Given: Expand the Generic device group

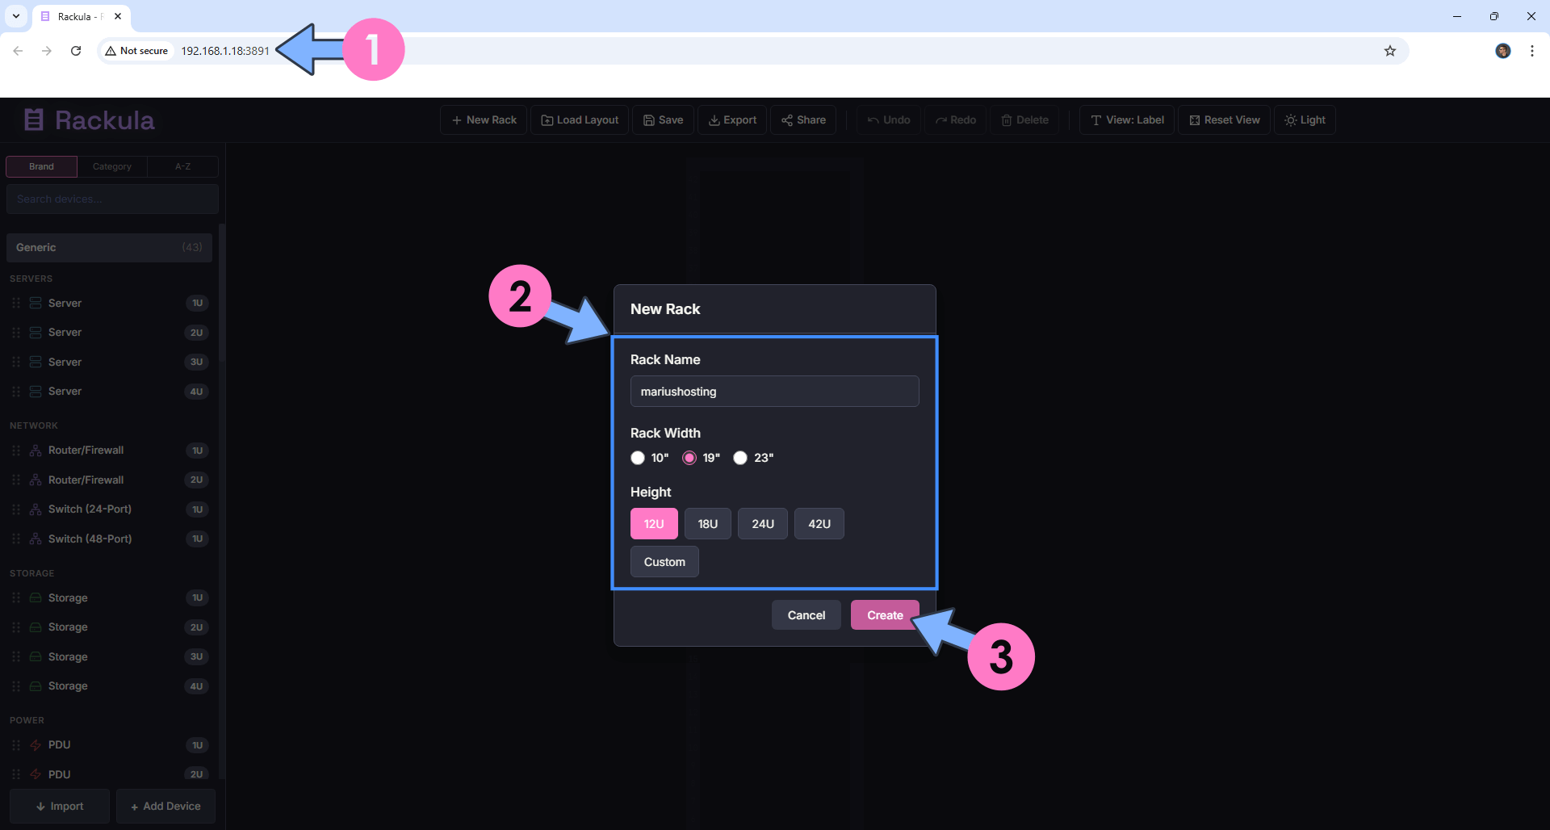Looking at the screenshot, I should click(109, 248).
